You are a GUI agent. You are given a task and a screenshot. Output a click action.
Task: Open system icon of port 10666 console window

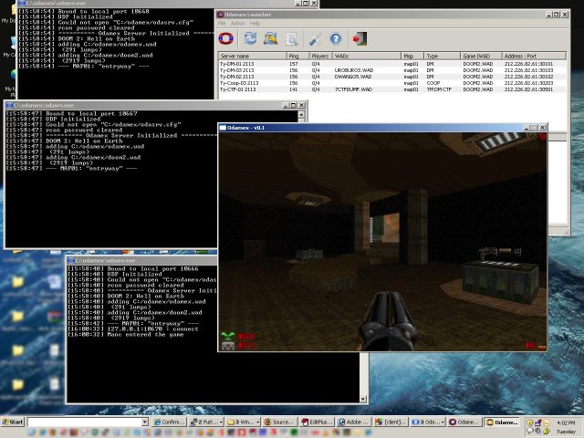pyautogui.click(x=71, y=260)
